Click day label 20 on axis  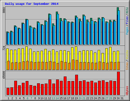tap(80, 98)
